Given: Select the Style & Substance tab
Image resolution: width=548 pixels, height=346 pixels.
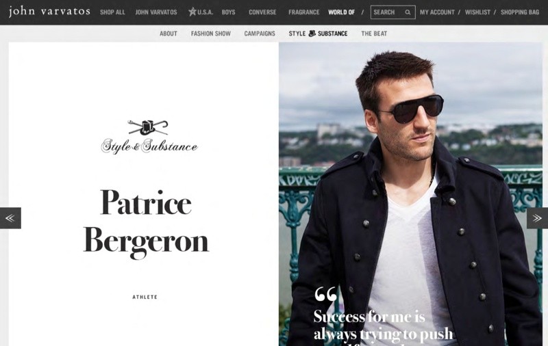Looking at the screenshot, I should [x=318, y=34].
